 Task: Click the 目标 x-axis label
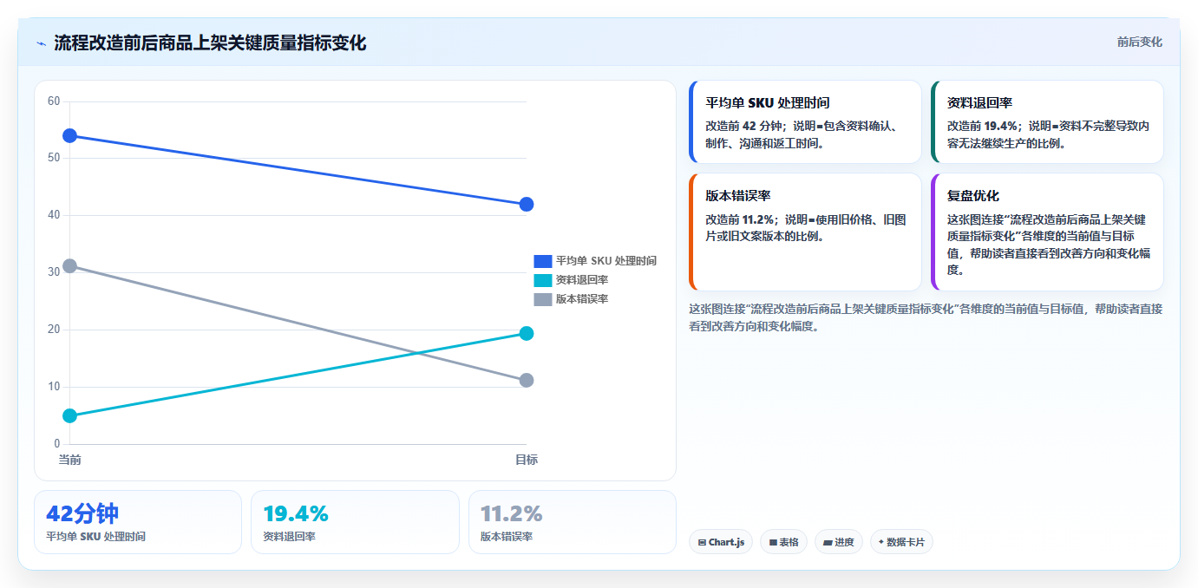(527, 460)
